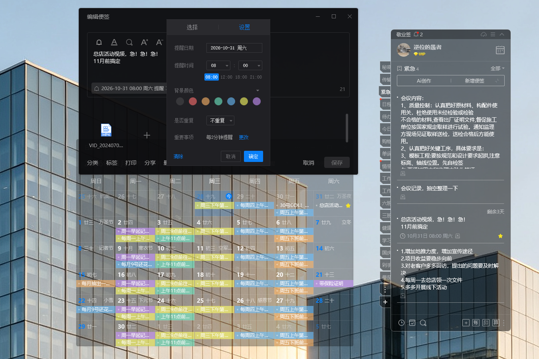Open the search tool in the note editor
Screen dimensions: 539x359
[x=129, y=42]
